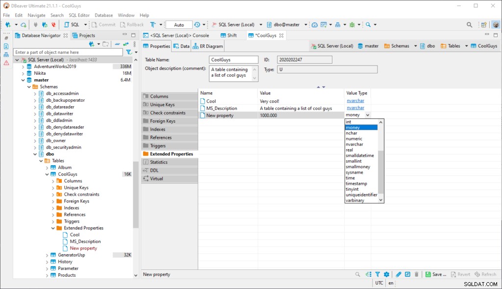This screenshot has height=289, width=502.
Task: Open the money value type combo box
Action: pyautogui.click(x=357, y=115)
